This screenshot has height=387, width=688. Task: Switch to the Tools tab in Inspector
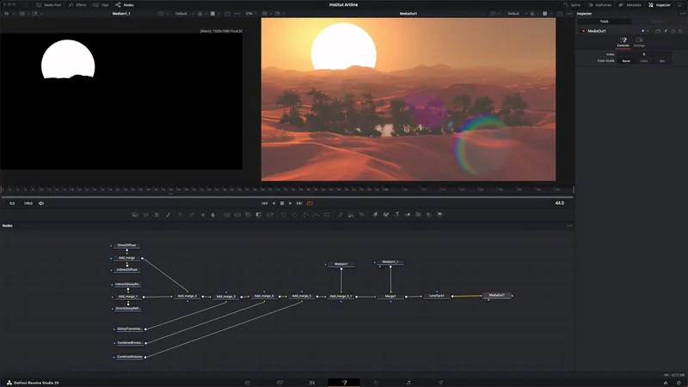click(x=605, y=21)
